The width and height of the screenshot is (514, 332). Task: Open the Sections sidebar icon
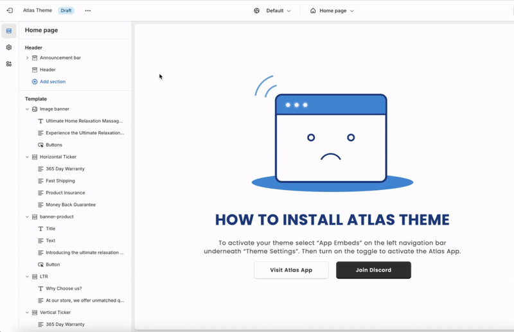coord(9,31)
